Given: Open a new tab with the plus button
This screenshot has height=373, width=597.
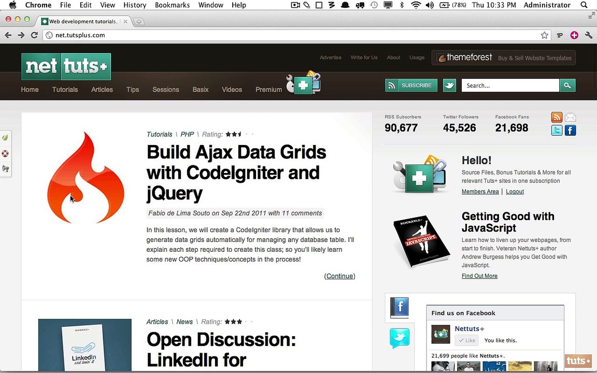Looking at the screenshot, I should [139, 21].
